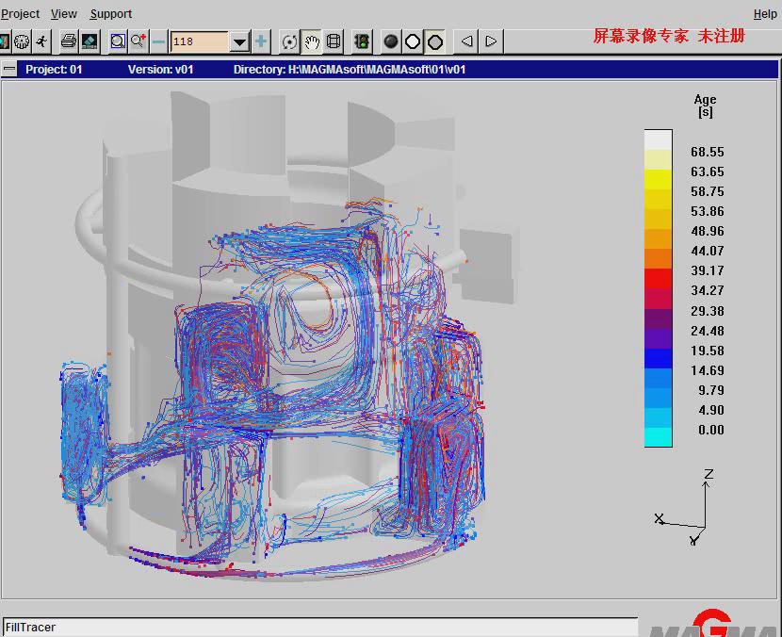Open the View menu

[x=63, y=13]
